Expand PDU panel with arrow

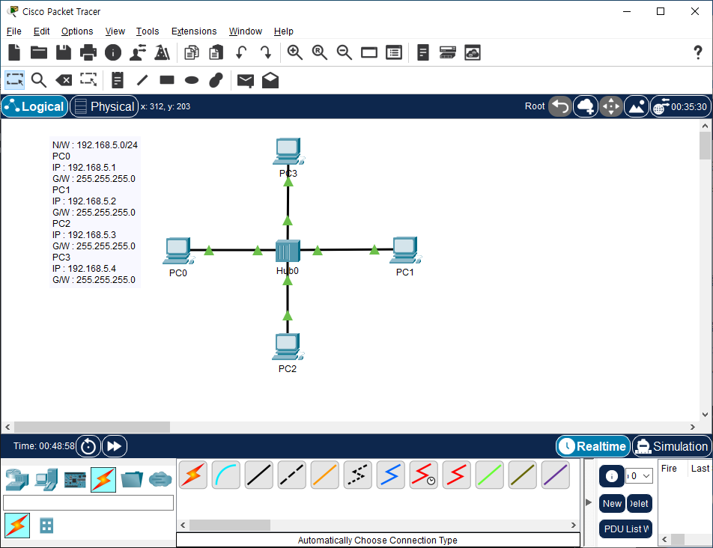(x=589, y=502)
